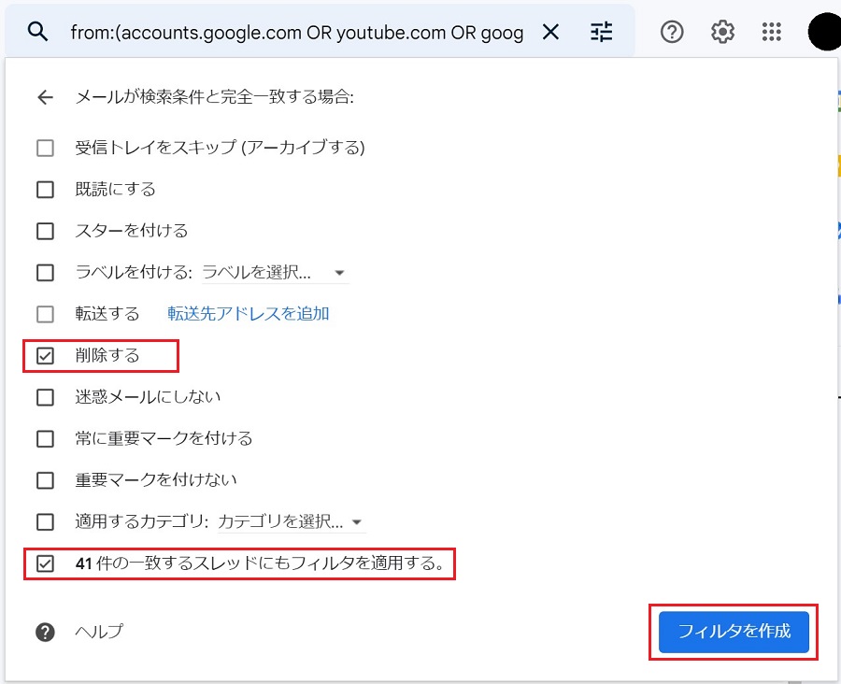Image resolution: width=841 pixels, height=684 pixels.
Task: Click inside the from: search query field
Action: pyautogui.click(x=296, y=33)
